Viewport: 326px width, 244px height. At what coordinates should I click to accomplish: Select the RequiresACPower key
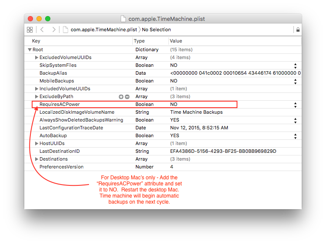(x=59, y=105)
